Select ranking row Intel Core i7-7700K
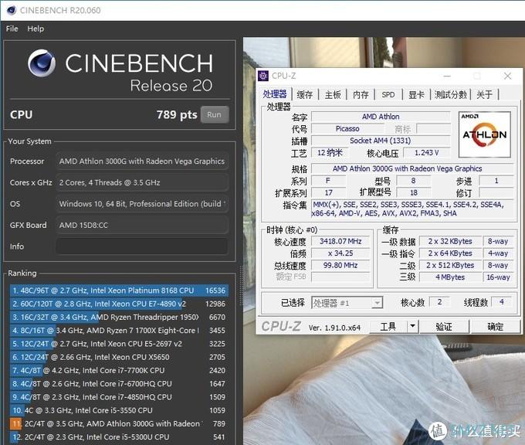 (119, 370)
